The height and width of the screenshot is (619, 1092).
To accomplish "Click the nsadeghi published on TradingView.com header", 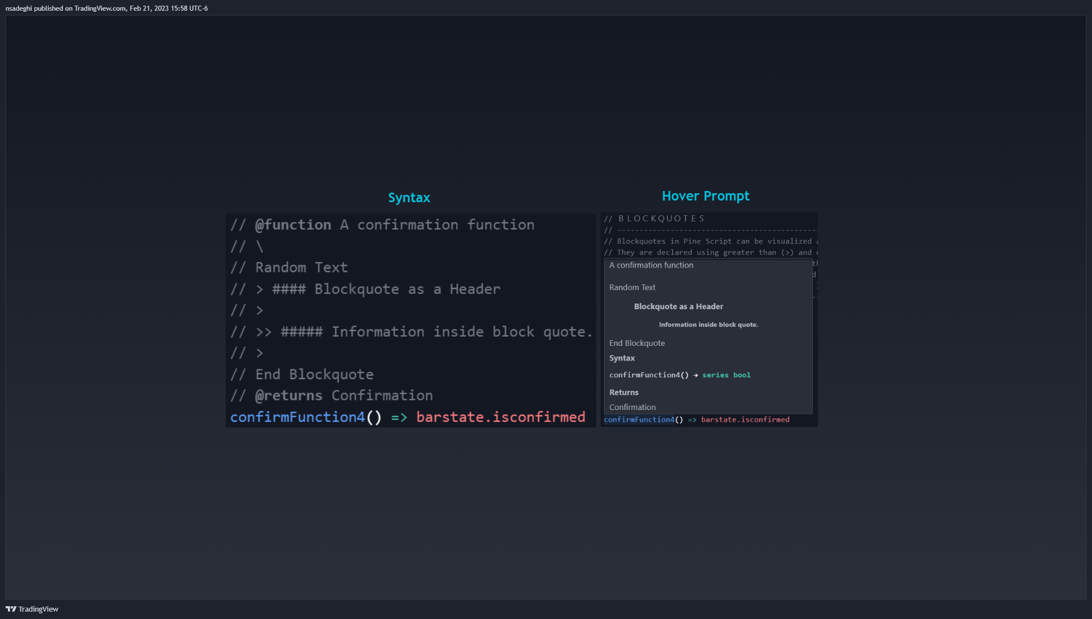I will [x=106, y=8].
